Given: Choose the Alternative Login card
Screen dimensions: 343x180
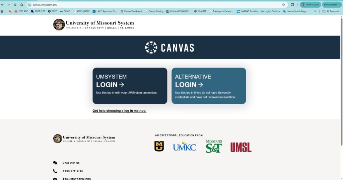Looking at the screenshot, I should point(209,86).
